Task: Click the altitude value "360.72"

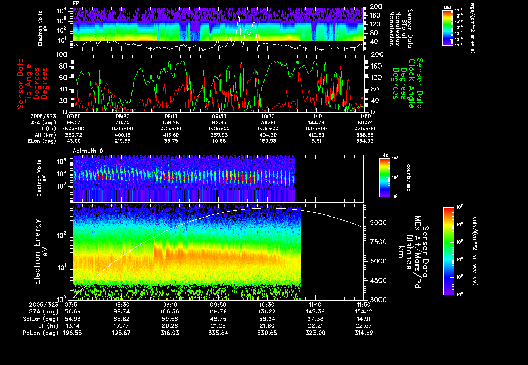Action: (74, 135)
